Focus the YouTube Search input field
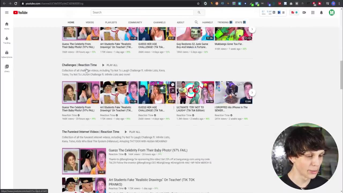Screen dimensions: 343x193 (x=142, y=12)
